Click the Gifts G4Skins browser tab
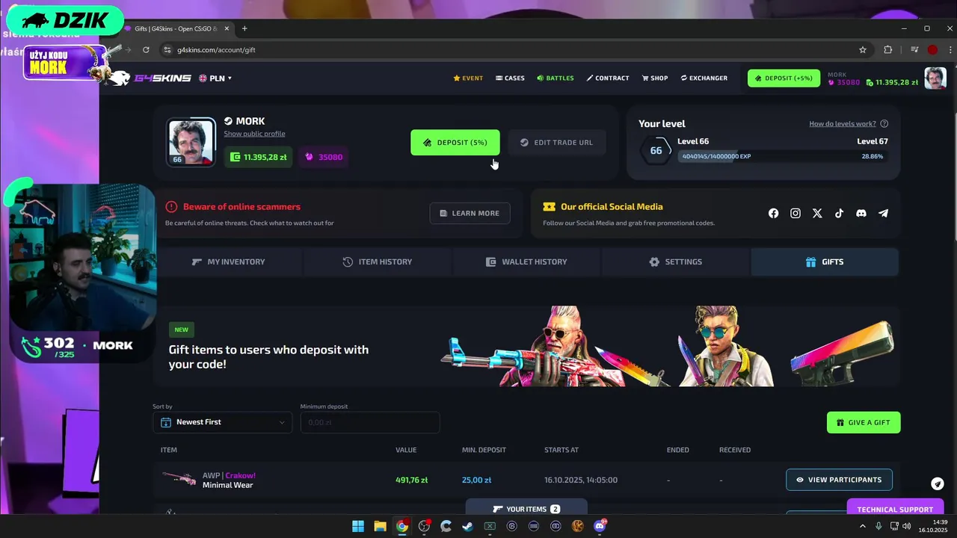This screenshot has height=538, width=957. point(176,28)
